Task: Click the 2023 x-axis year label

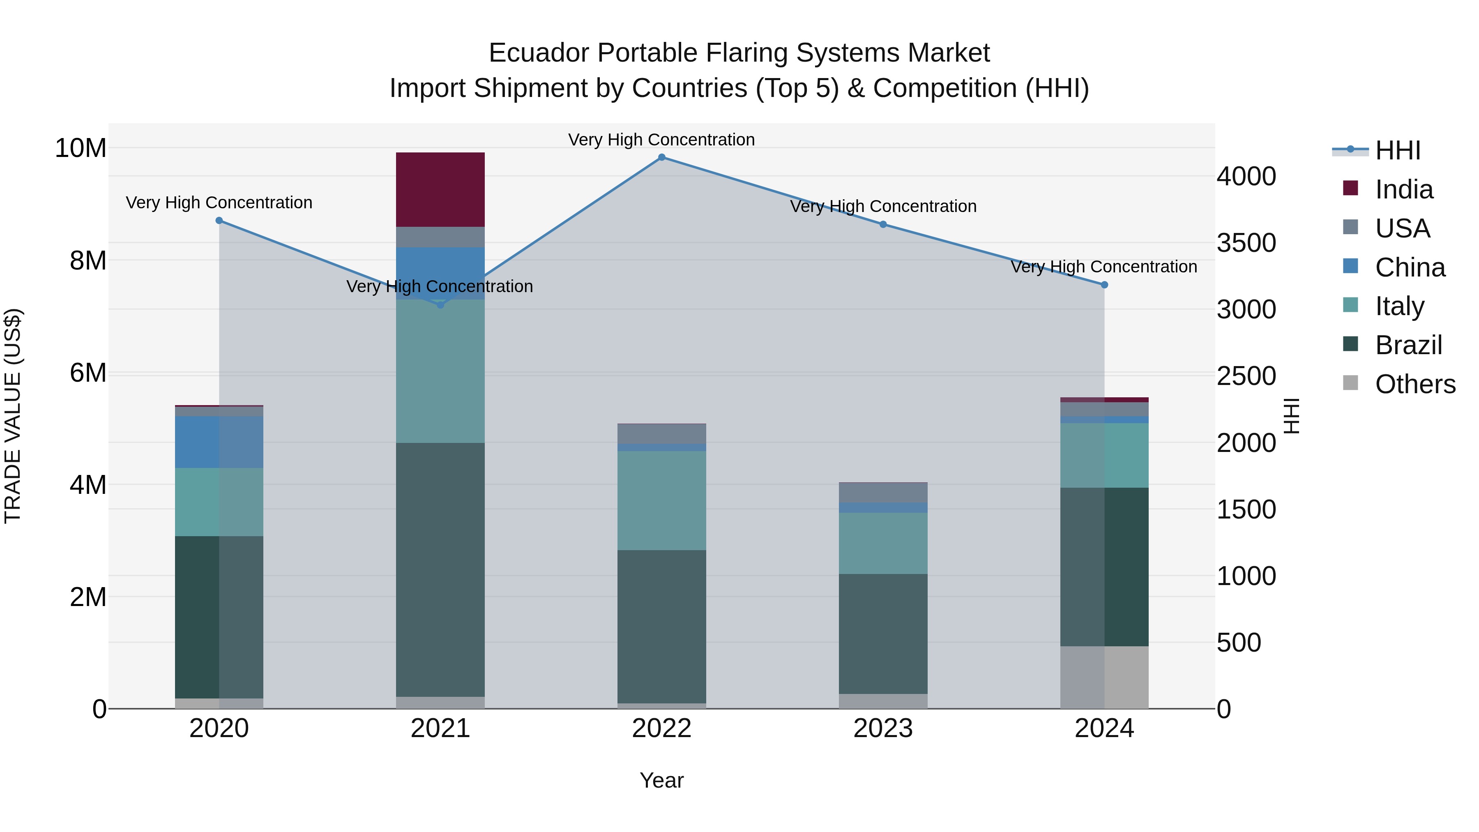Action: click(x=883, y=728)
